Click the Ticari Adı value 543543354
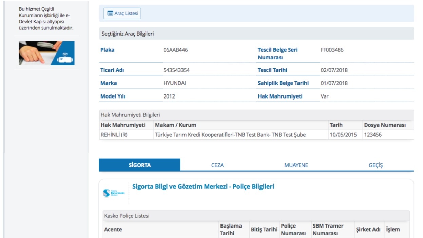Screen dimensions: 423x238 (176, 70)
